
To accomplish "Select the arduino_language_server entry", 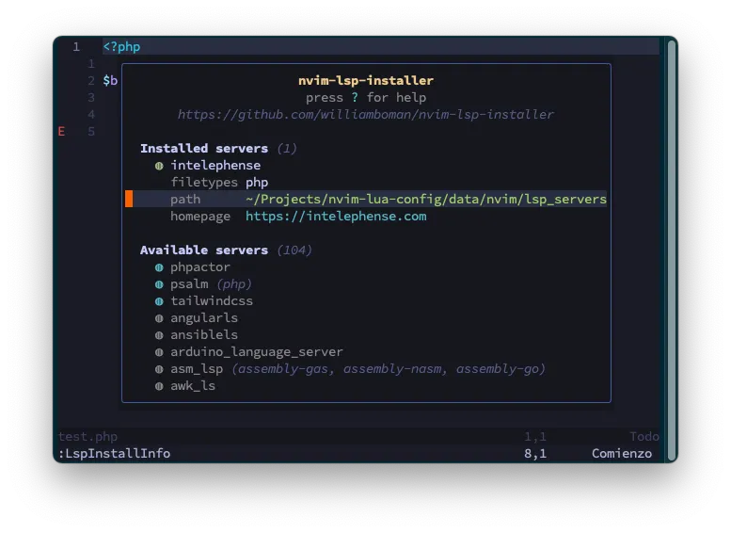I will 257,352.
